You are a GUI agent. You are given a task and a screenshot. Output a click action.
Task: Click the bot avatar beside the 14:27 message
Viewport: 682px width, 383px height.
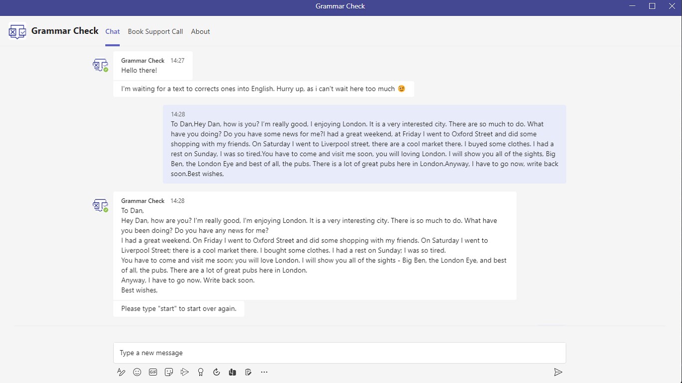[100, 65]
